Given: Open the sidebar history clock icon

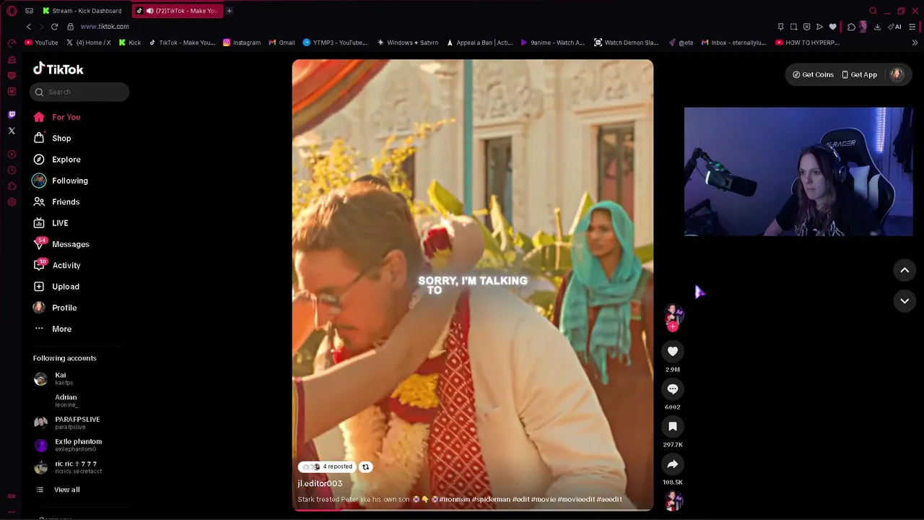Looking at the screenshot, I should coord(12,170).
